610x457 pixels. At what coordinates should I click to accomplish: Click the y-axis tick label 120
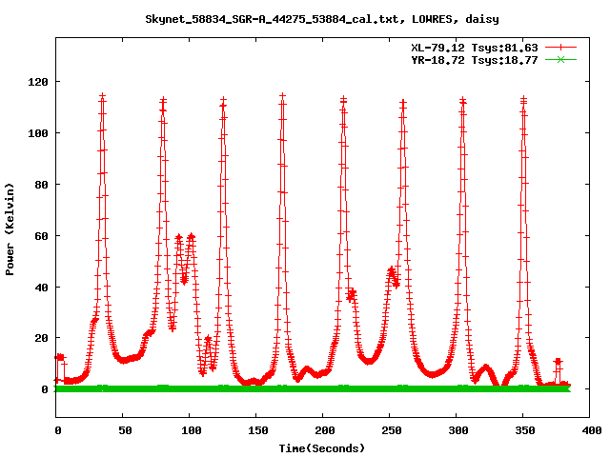click(38, 82)
